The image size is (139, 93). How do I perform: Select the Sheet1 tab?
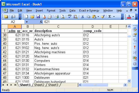click(25, 85)
